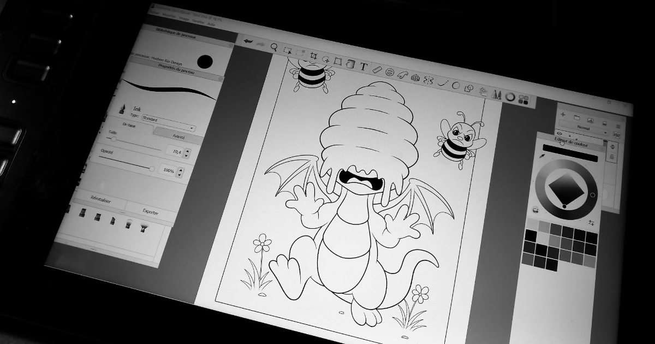Switch to the De base tab

tap(130, 125)
